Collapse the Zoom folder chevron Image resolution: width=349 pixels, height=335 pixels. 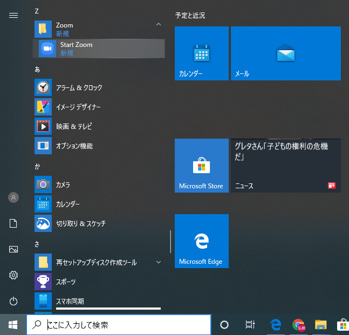point(159,24)
